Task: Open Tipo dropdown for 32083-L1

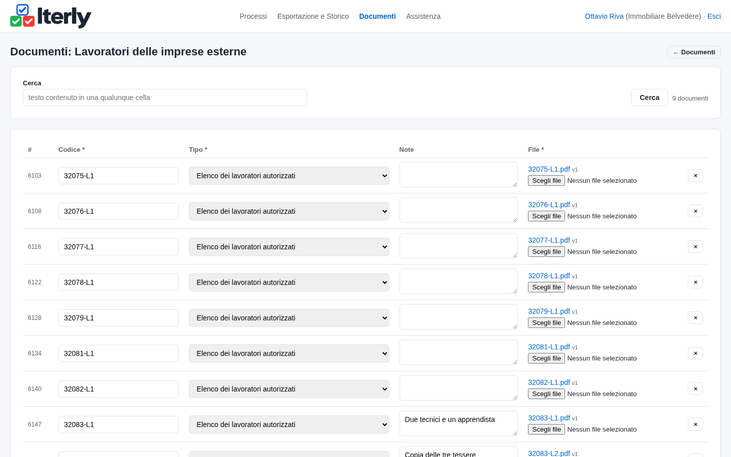Action: click(289, 425)
